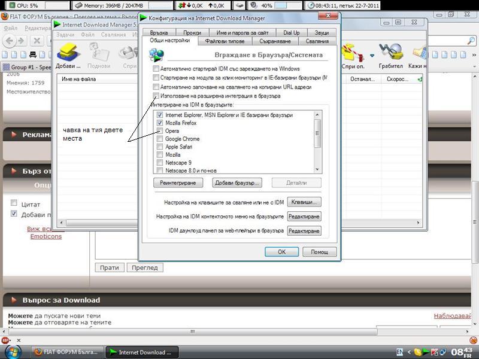
Task: Toggle auto-download of copied URL addresses checkbox
Action: click(x=156, y=87)
